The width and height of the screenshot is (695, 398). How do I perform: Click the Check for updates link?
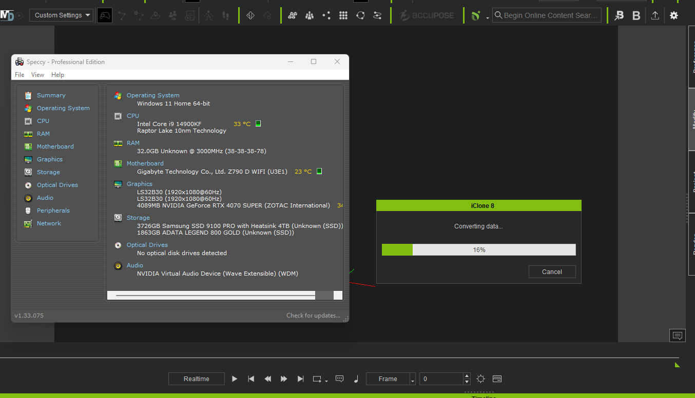click(313, 316)
